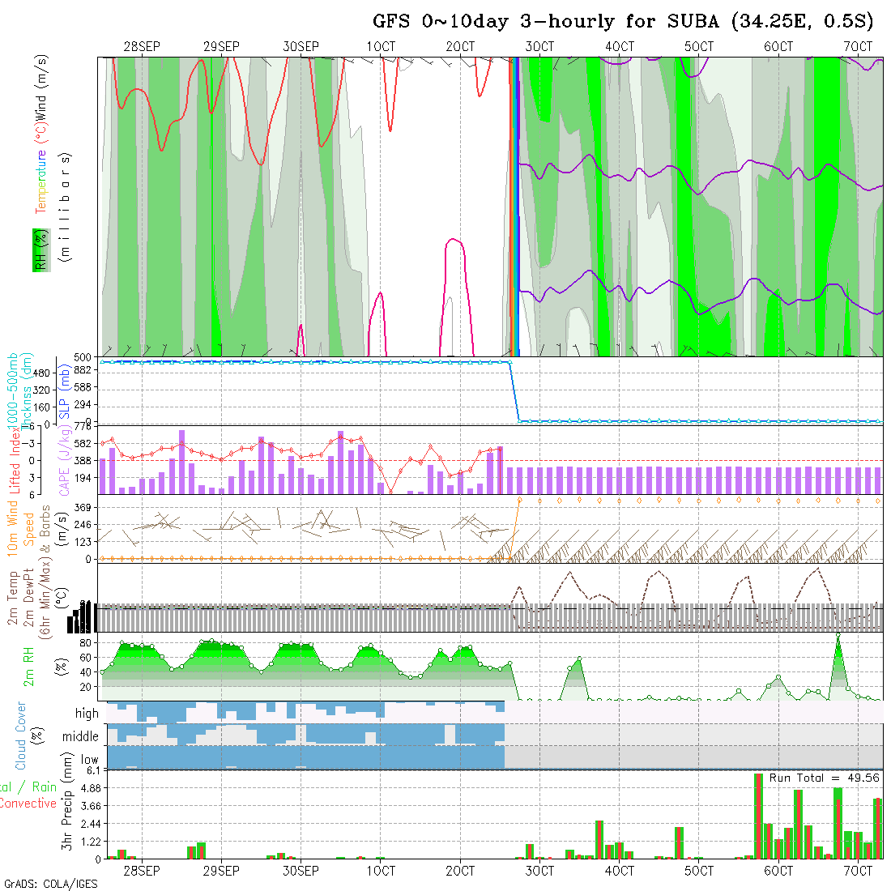The image size is (891, 891).
Task: Select the middle cloud cover row label
Action: 80,737
